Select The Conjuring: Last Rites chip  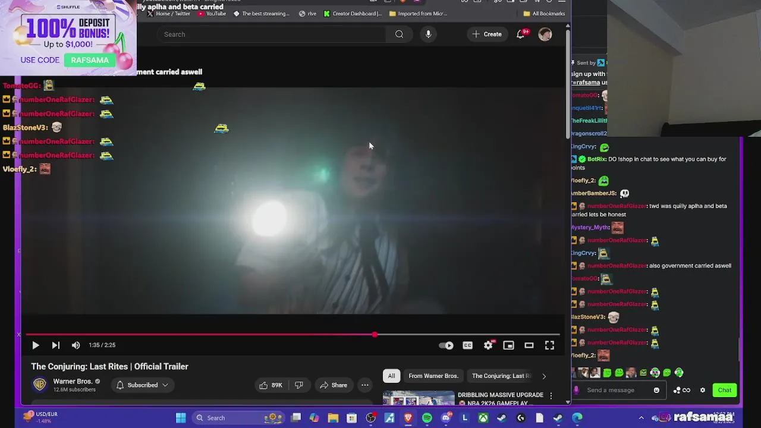pyautogui.click(x=501, y=376)
